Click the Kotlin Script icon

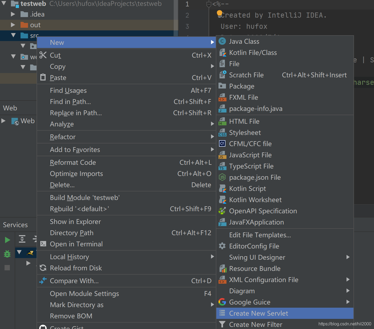point(222,188)
